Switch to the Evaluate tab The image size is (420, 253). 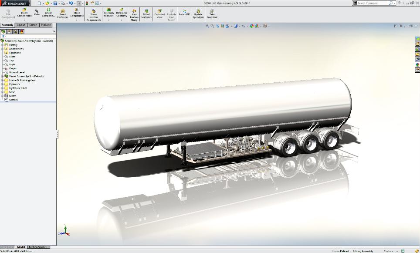coord(46,25)
